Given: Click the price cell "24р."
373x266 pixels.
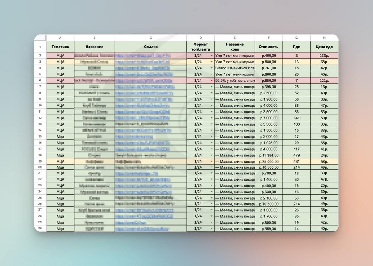Looking at the screenshot, I should pyautogui.click(x=324, y=155).
